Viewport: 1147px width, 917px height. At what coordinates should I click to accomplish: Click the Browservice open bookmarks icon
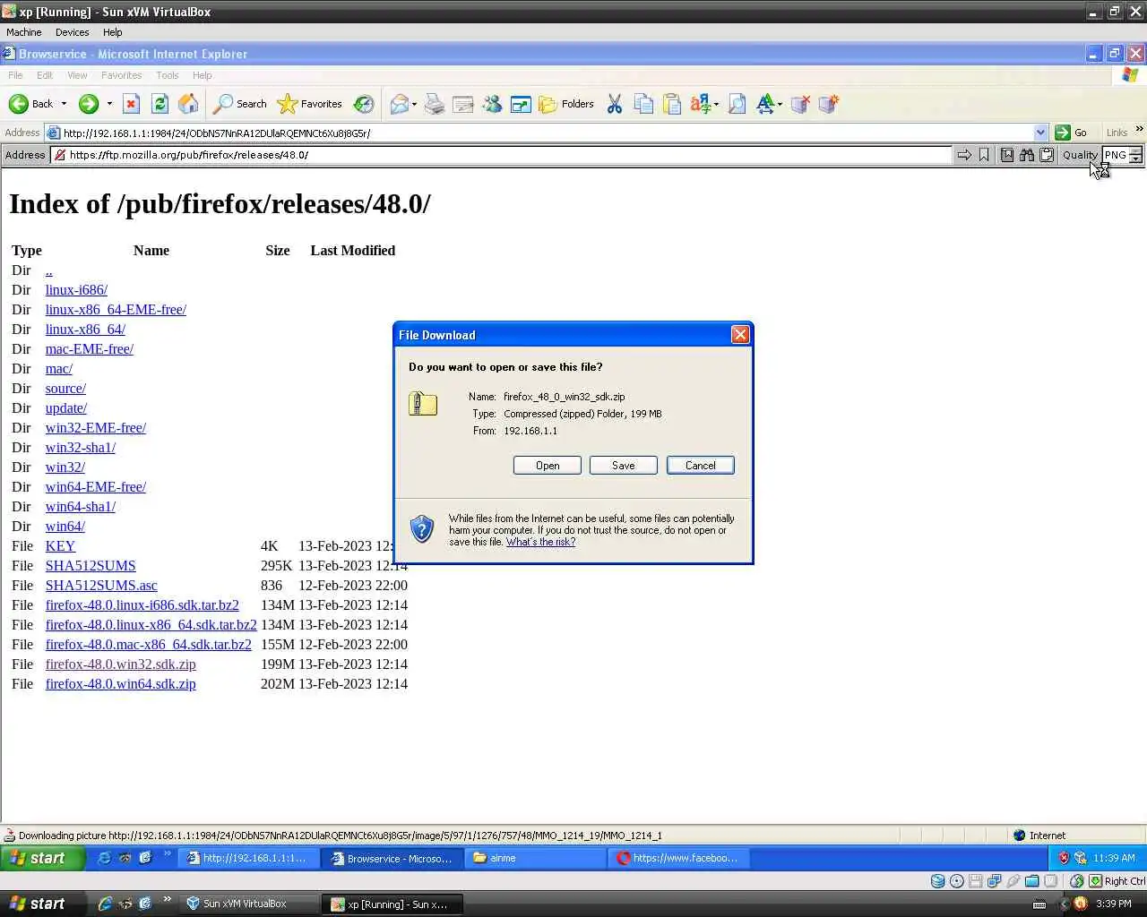1007,155
